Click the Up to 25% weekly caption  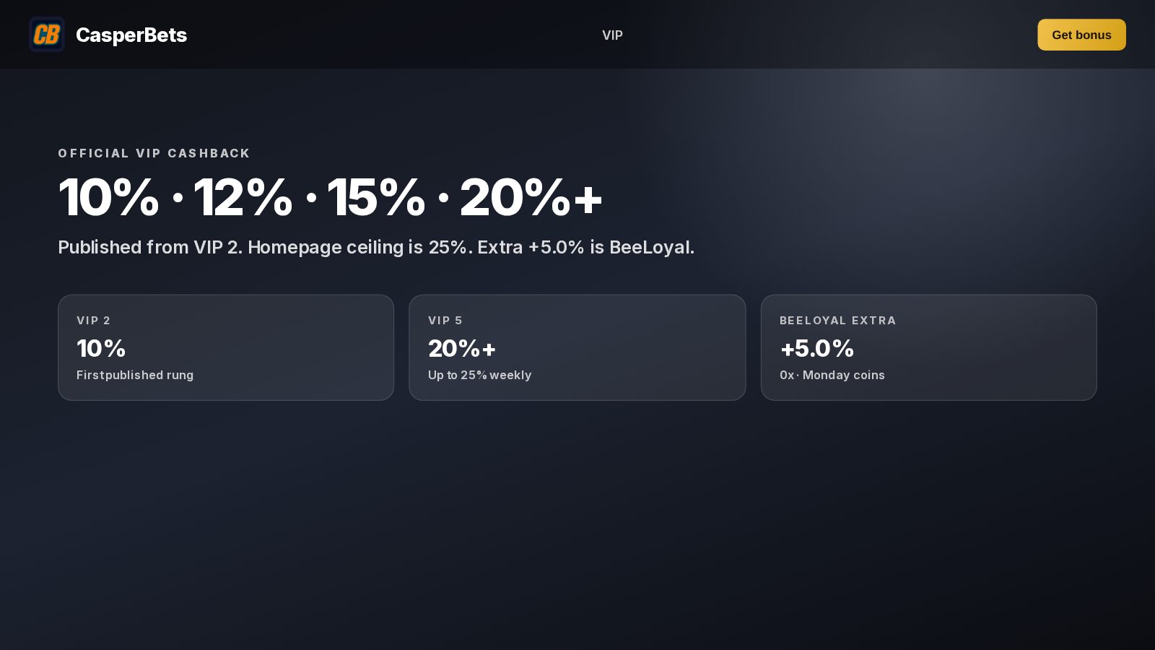click(479, 375)
